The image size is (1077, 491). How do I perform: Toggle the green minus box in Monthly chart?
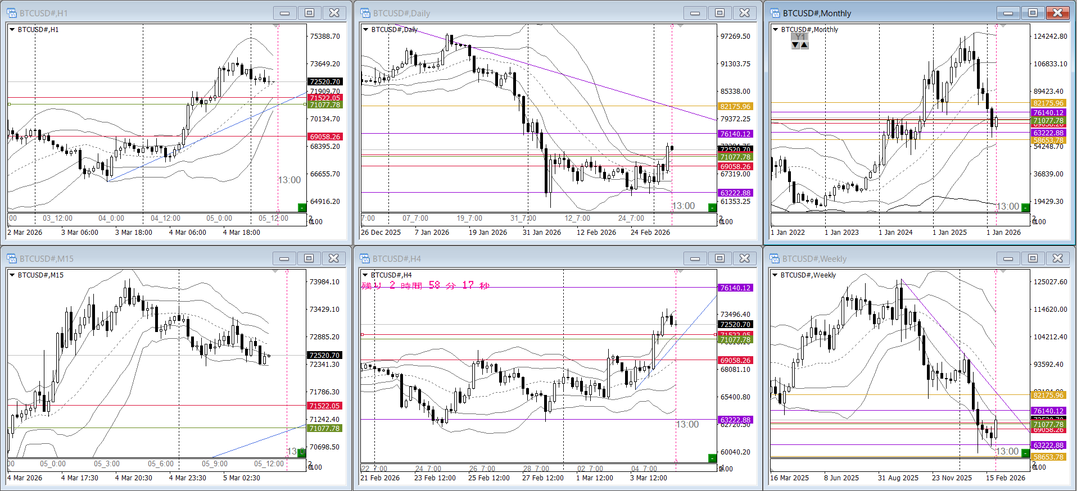click(1025, 207)
